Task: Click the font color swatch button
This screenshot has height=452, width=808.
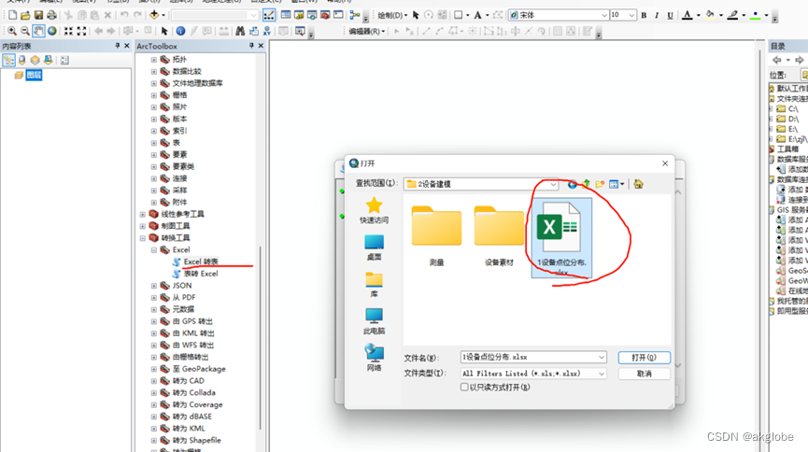Action: coord(687,16)
